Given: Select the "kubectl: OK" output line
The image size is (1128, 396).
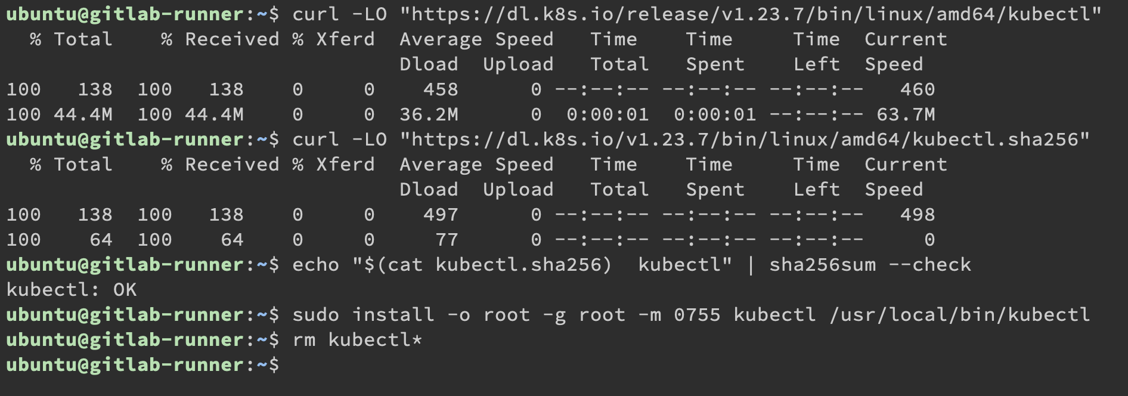Looking at the screenshot, I should pos(71,290).
